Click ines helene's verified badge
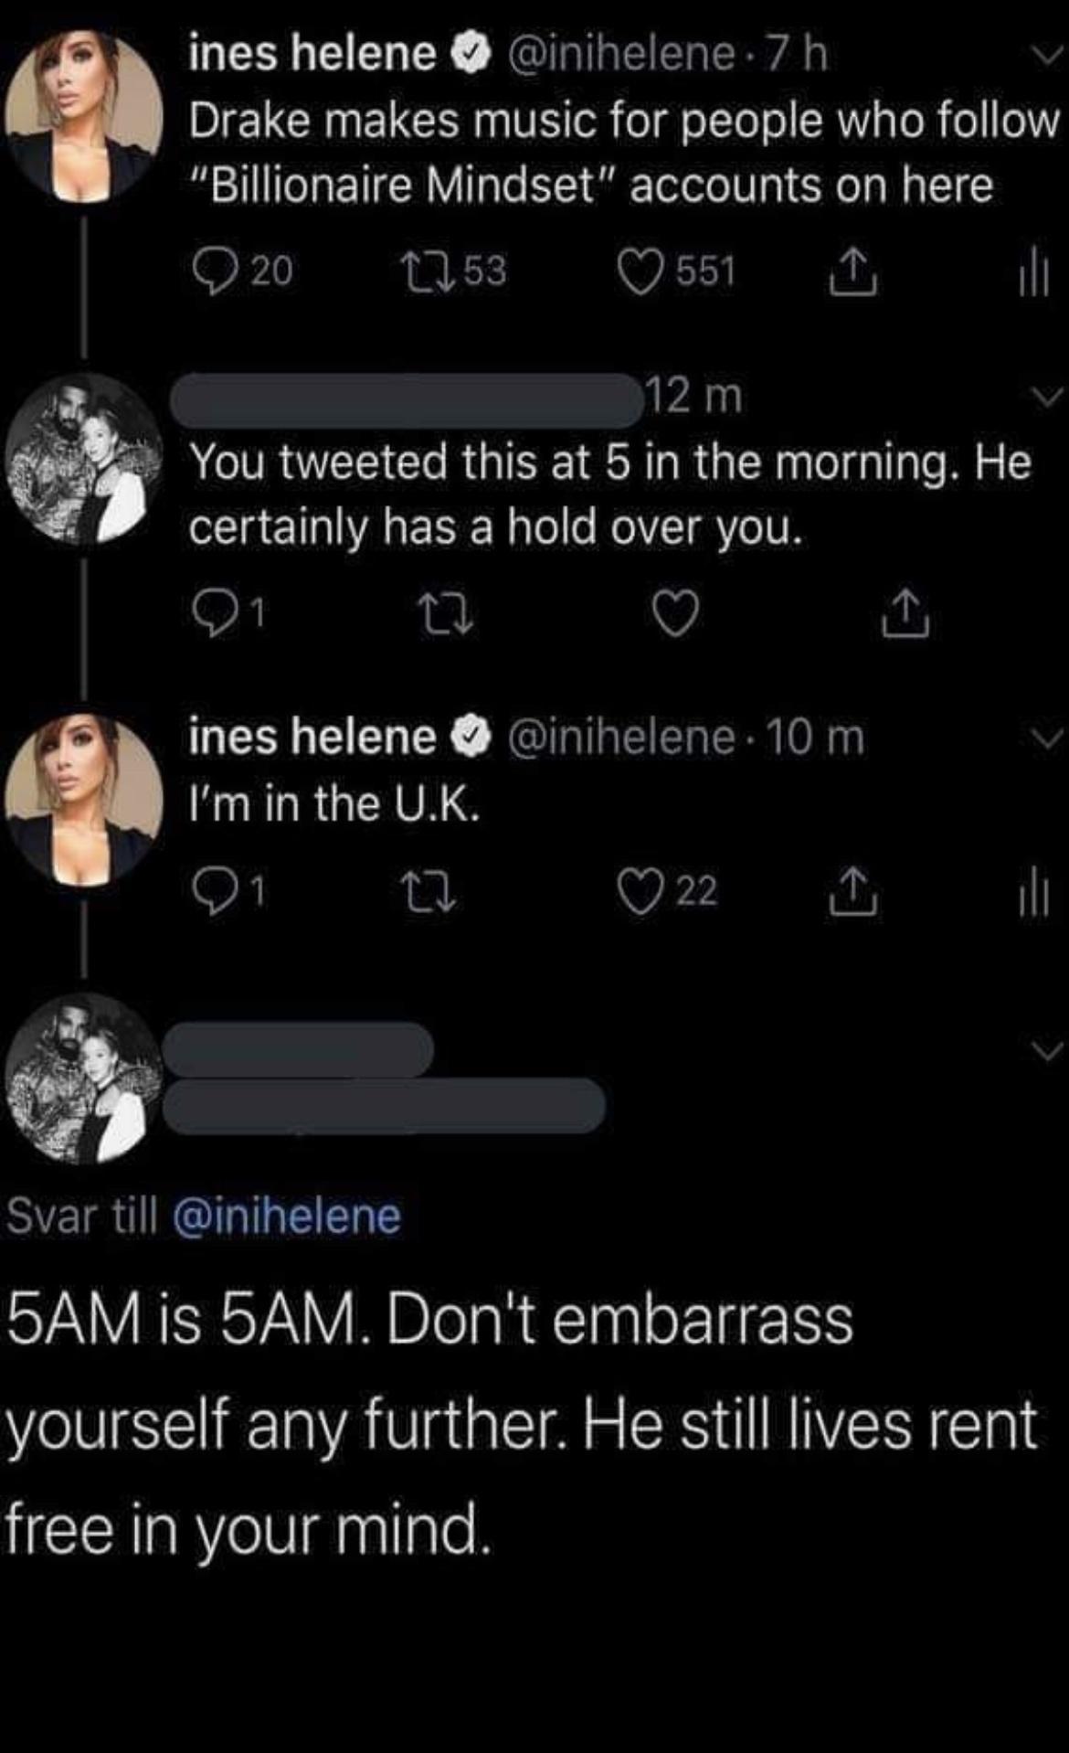This screenshot has height=1753, width=1069. 471,53
